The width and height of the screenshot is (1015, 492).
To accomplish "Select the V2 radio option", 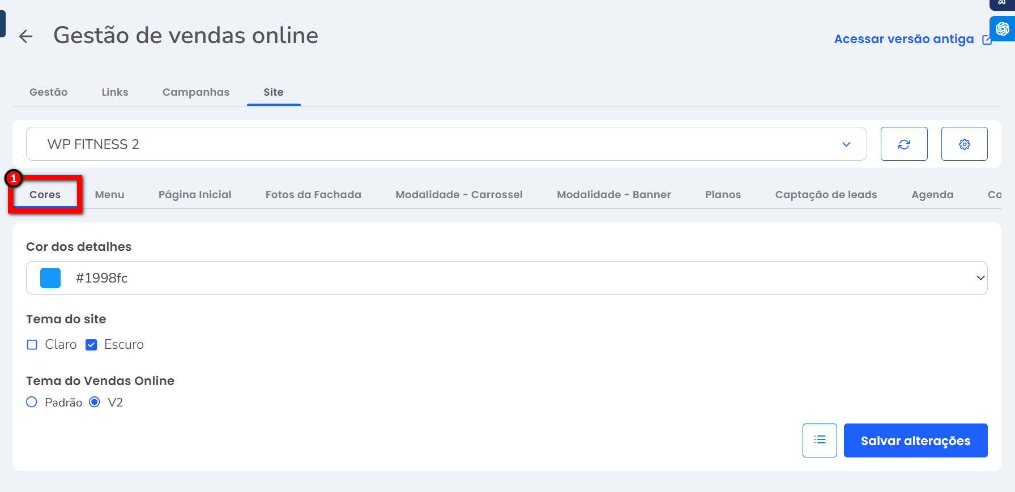I will click(95, 402).
